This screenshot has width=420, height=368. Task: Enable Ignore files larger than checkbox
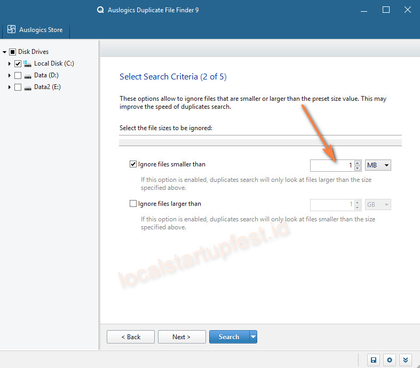click(x=133, y=204)
